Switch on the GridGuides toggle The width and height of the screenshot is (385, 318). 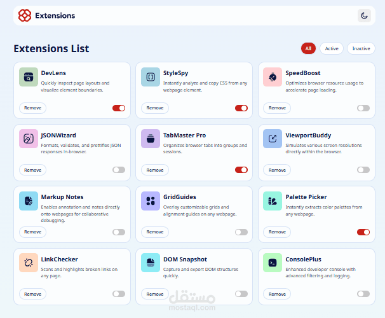point(241,232)
